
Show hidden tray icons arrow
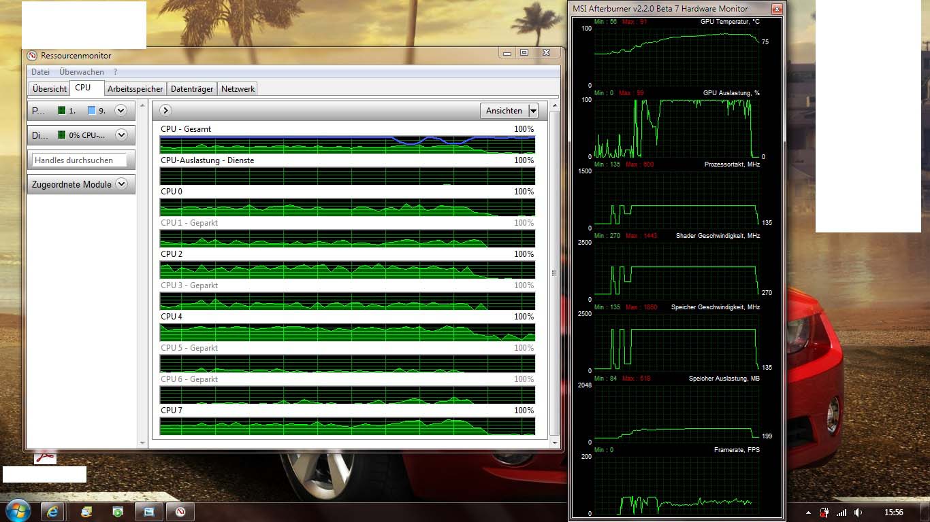[808, 512]
